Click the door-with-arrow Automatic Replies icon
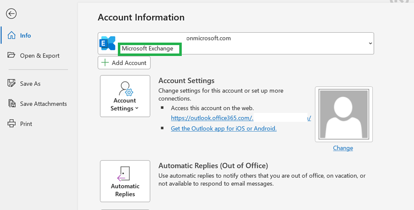 coord(124,173)
